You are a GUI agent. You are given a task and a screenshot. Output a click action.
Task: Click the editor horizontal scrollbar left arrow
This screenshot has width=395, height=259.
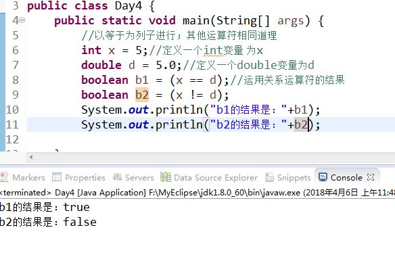[x=31, y=158]
